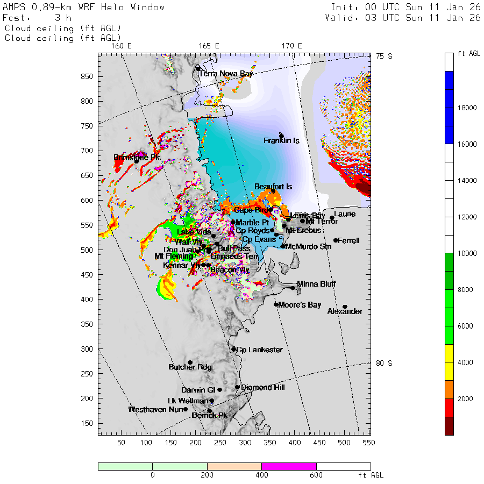Image resolution: width=484 pixels, height=484 pixels.
Task: Select the orange swatch just above 2000 ft
Action: (449, 389)
